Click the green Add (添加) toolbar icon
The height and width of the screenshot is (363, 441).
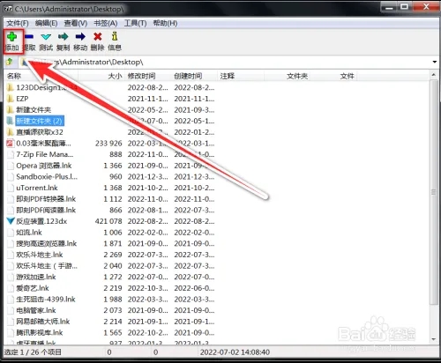pos(11,37)
